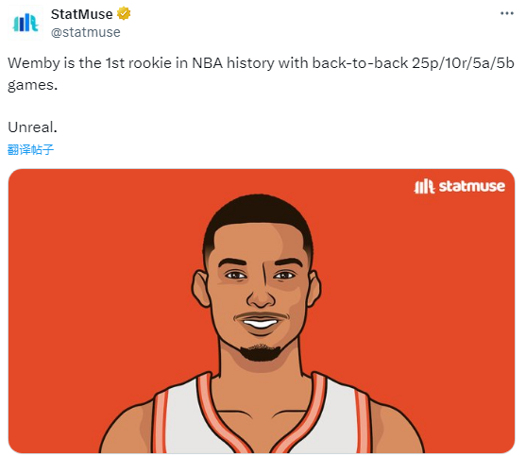The width and height of the screenshot is (526, 457).
Task: Open the three-dot more options menu
Action: point(506,13)
